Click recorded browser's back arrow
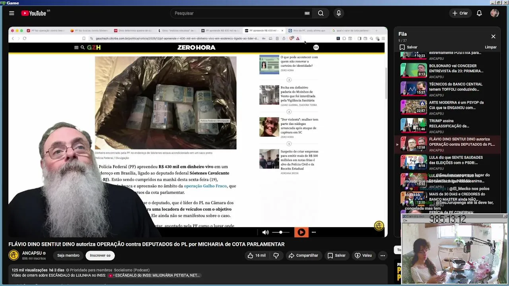Image resolution: width=509 pixels, height=286 pixels. coord(13,39)
